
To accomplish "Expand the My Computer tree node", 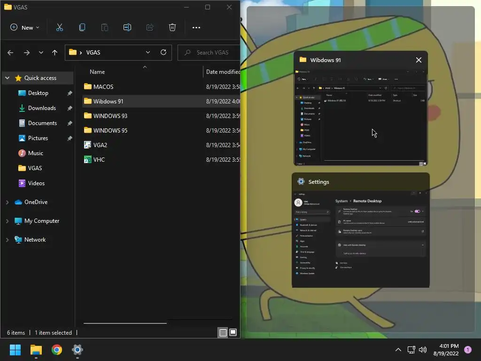I will [8, 221].
